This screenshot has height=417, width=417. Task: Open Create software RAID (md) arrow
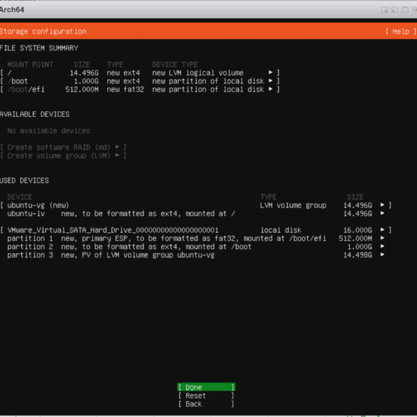pos(118,147)
